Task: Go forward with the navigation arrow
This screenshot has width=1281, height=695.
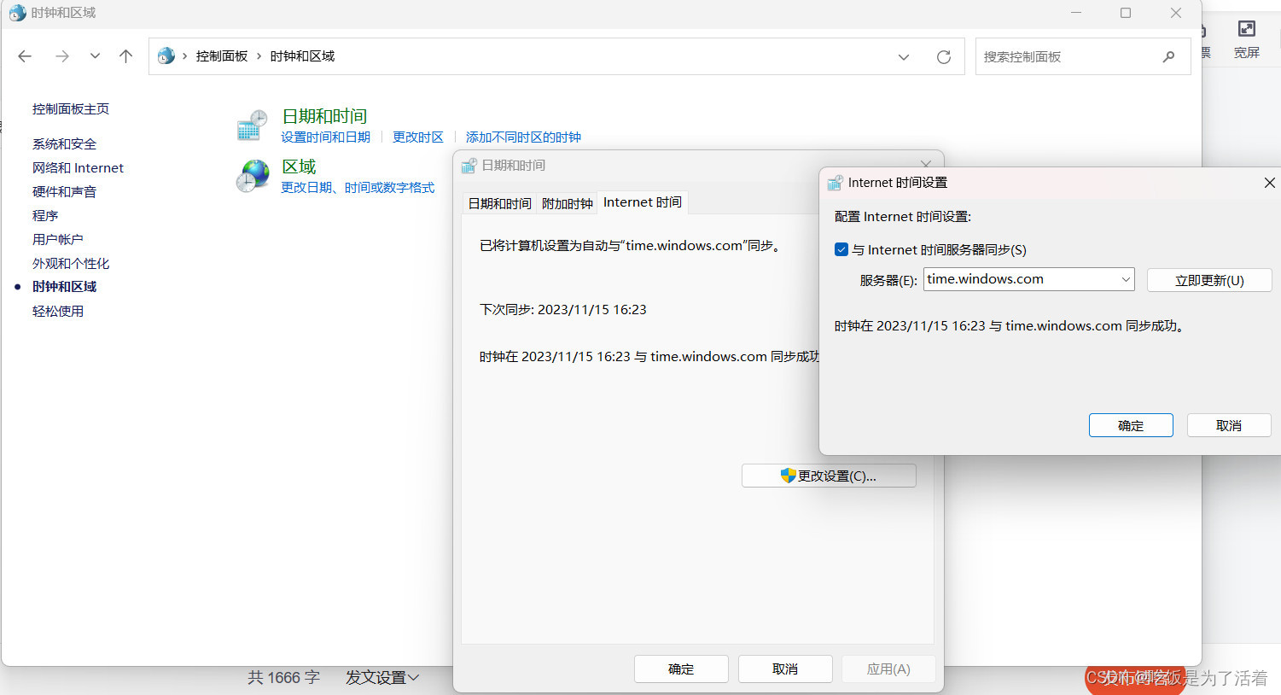Action: point(61,56)
